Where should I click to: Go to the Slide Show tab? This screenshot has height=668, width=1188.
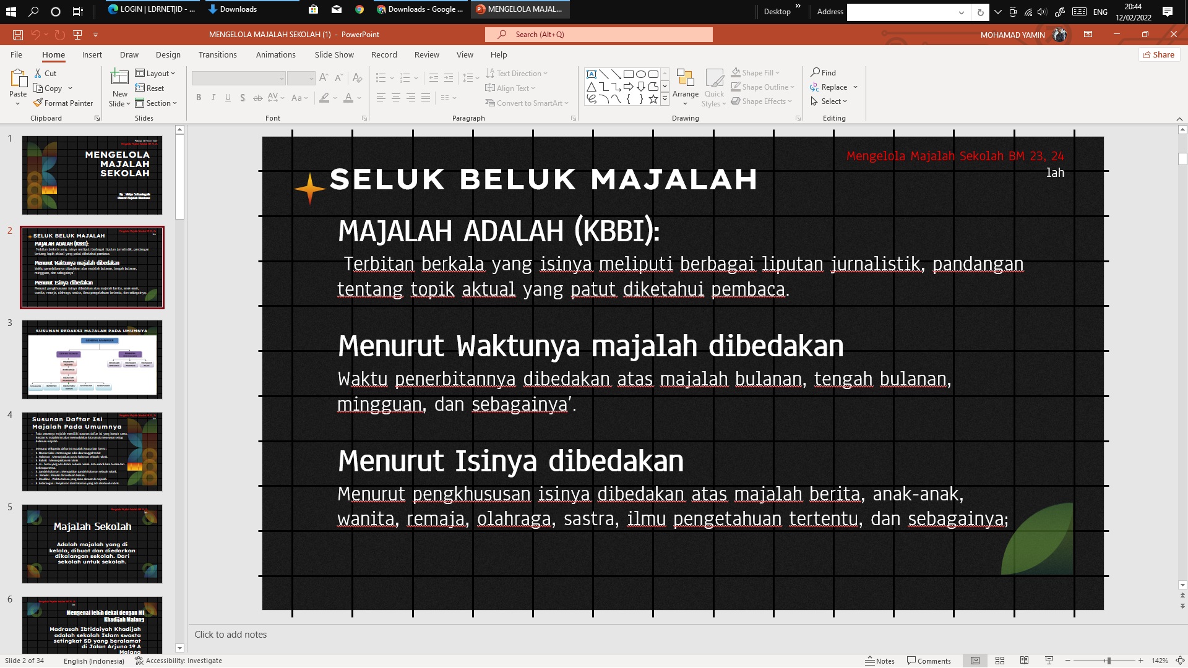pos(334,54)
